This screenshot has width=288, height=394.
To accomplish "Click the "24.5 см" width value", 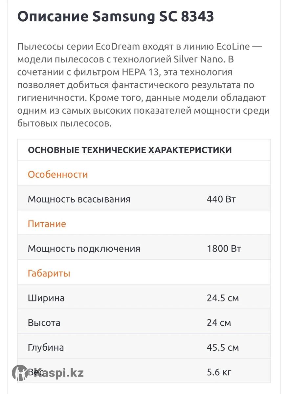I will tap(223, 298).
